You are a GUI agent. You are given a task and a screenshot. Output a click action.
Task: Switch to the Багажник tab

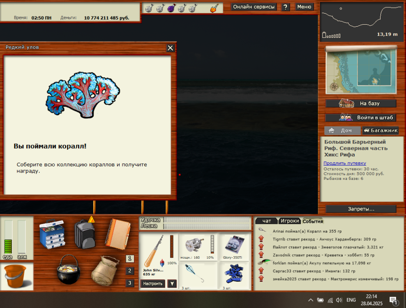click(x=380, y=131)
